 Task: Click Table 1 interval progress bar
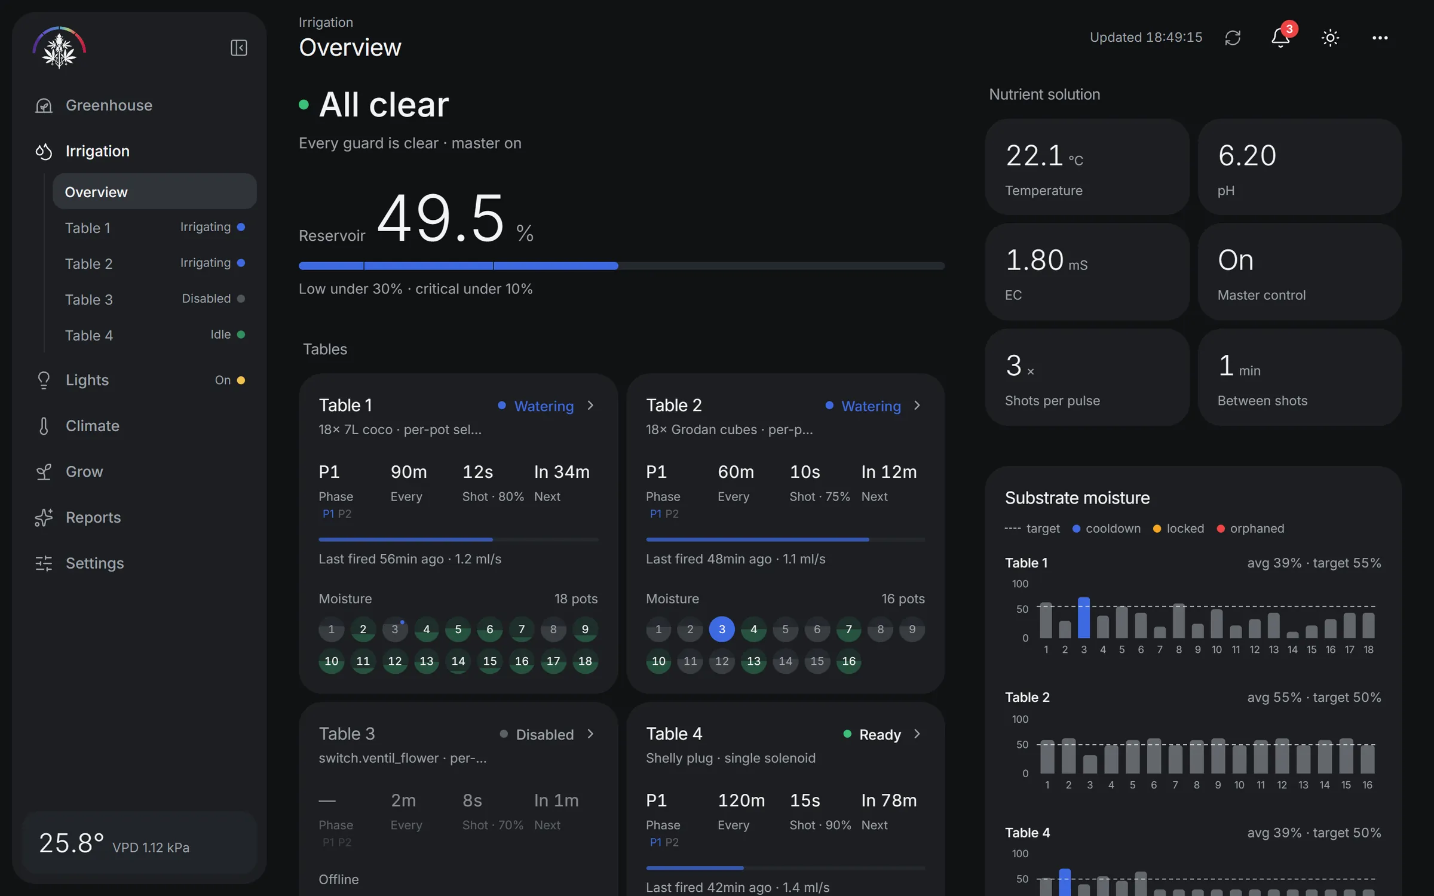(x=458, y=539)
